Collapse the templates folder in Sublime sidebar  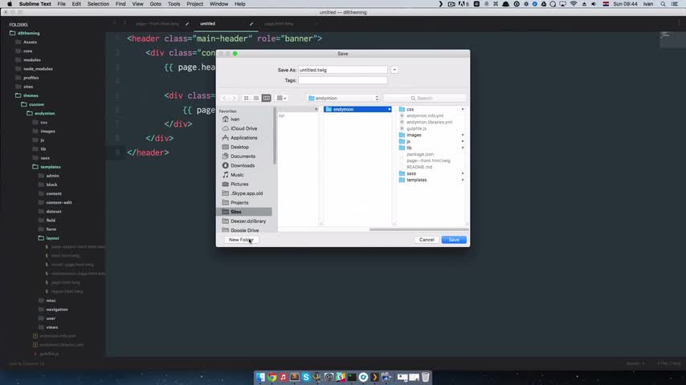tap(51, 167)
